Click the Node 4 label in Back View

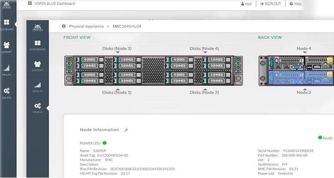click(304, 48)
